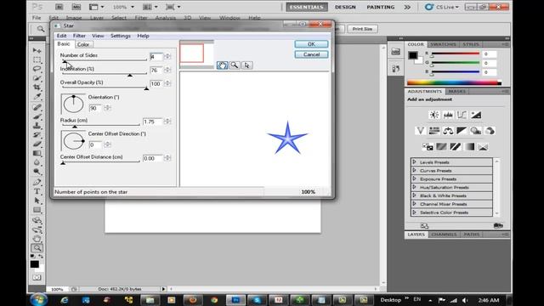This screenshot has height=306, width=544.
Task: Add a Color Balance adjustment
Action: coord(448,131)
